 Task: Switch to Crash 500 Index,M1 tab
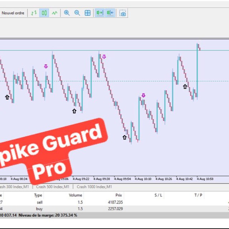53,187
